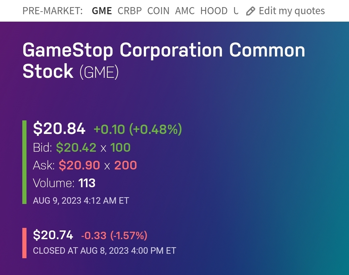Viewport: 349px width, 275px height.
Task: Click the $20.74 closing price
Action: coord(53,235)
